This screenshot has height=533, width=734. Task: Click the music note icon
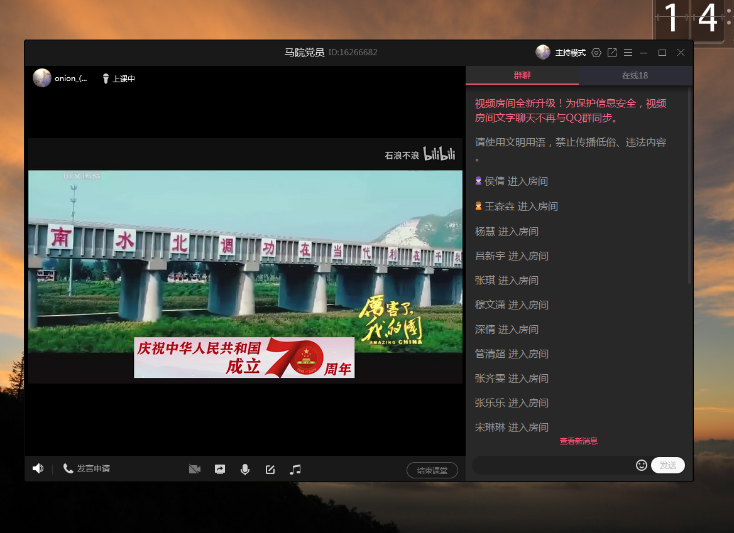click(x=295, y=469)
